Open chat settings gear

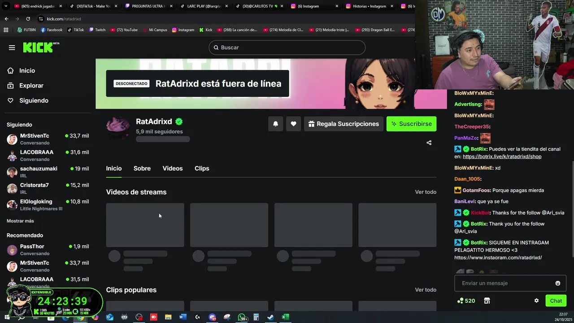click(536, 301)
